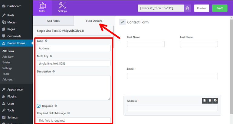The height and width of the screenshot is (124, 233).
Task: Open the Plugins menu link
Action: pyautogui.click(x=12, y=97)
